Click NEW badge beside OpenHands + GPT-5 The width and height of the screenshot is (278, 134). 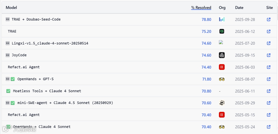pyautogui.click(x=8, y=79)
